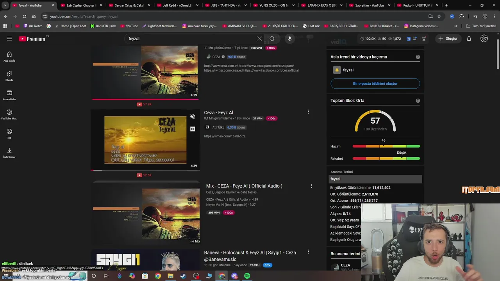This screenshot has height=281, width=500.
Task: Click the vimeo.com/16786552 description link
Action: click(x=225, y=136)
